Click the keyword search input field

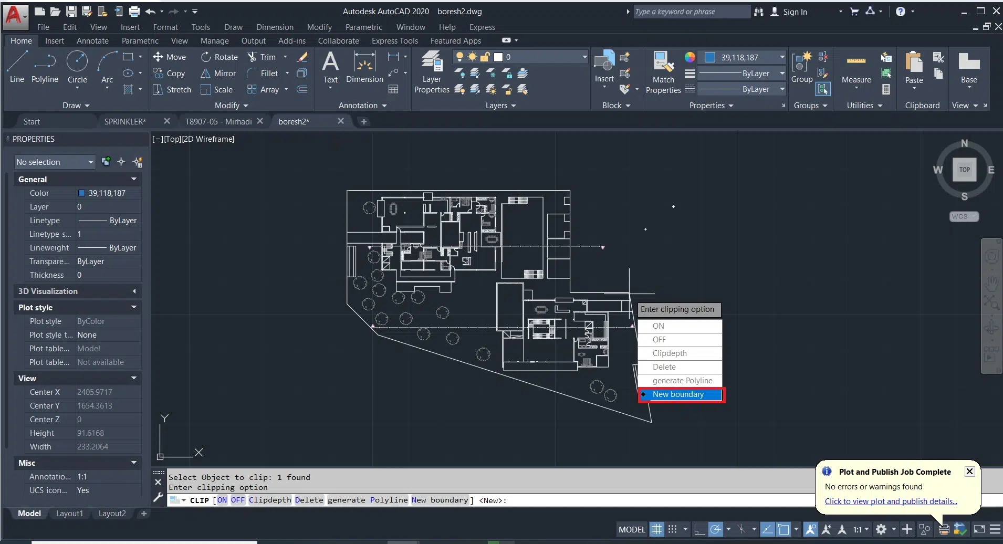click(x=691, y=12)
